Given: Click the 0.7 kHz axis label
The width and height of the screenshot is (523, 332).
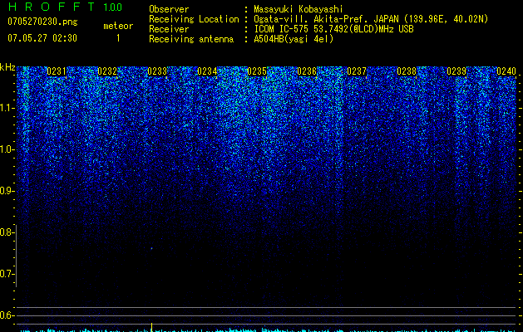Looking at the screenshot, I should [7, 274].
